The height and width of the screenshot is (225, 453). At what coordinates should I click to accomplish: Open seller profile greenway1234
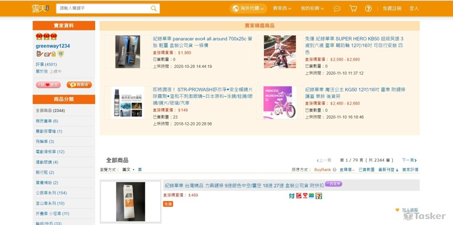tap(53, 46)
